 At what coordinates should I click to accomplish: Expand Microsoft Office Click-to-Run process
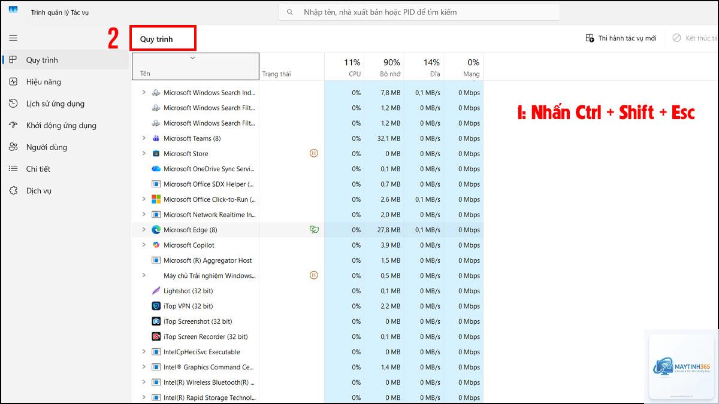(x=144, y=199)
